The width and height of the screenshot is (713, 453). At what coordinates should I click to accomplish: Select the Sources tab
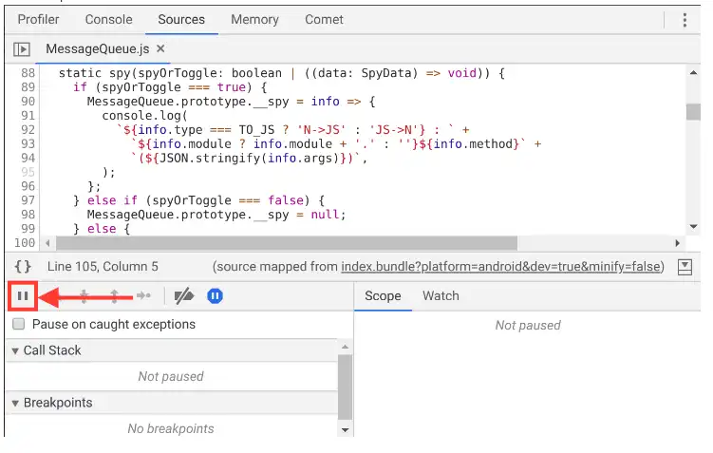(181, 20)
